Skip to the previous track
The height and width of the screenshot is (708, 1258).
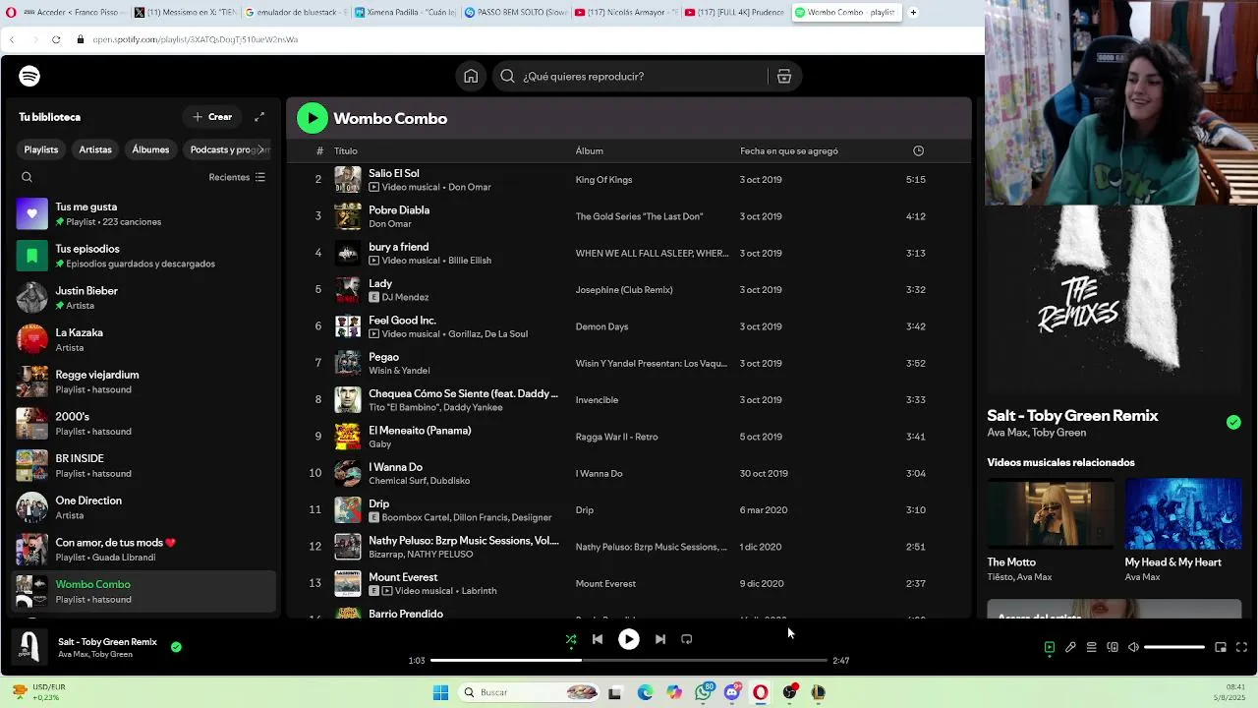pos(598,639)
